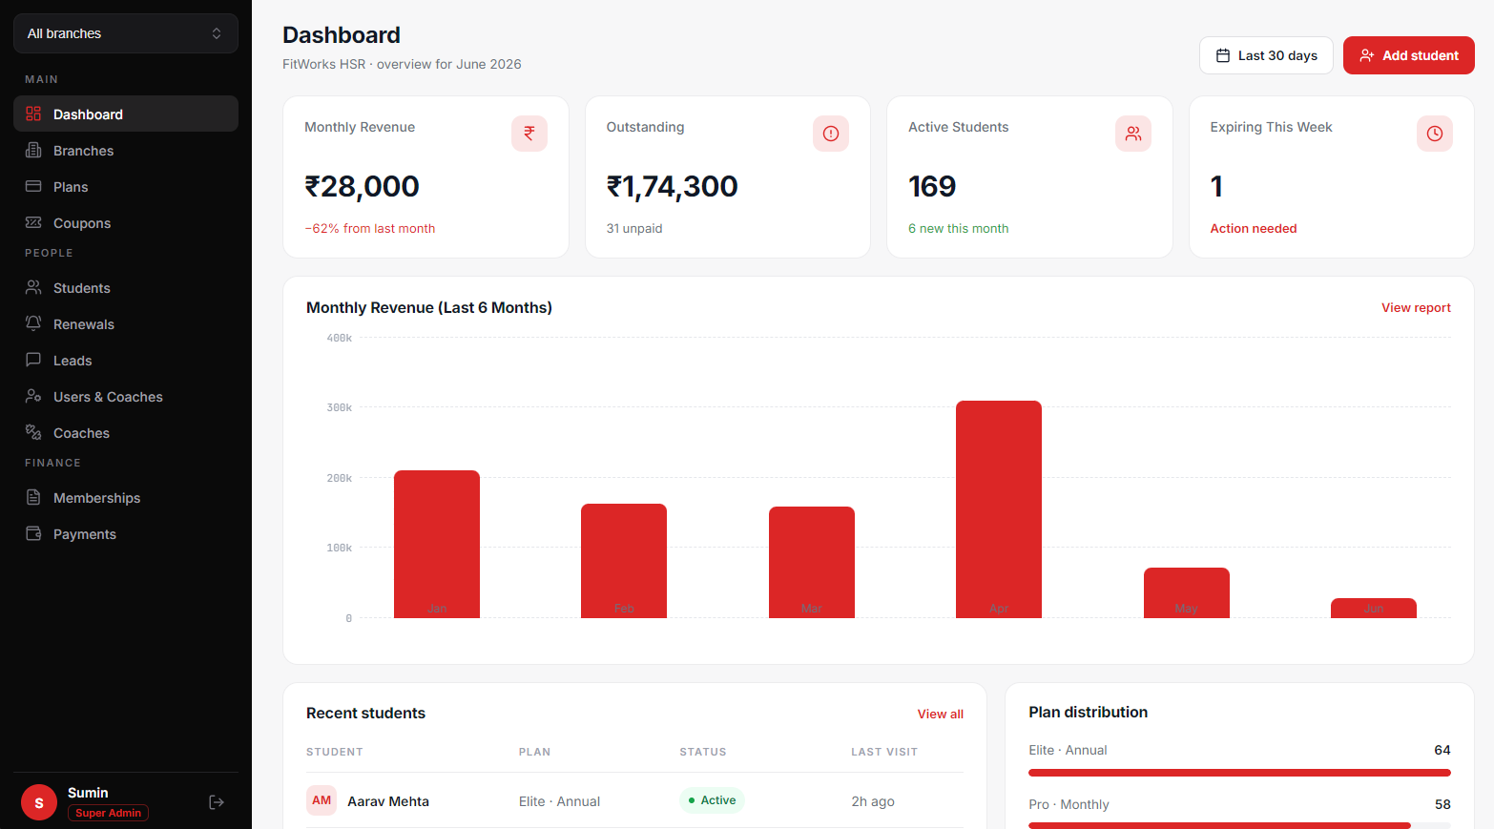Image resolution: width=1494 pixels, height=829 pixels.
Task: Click the AM avatar for Aarav Mehta
Action: pos(322,800)
